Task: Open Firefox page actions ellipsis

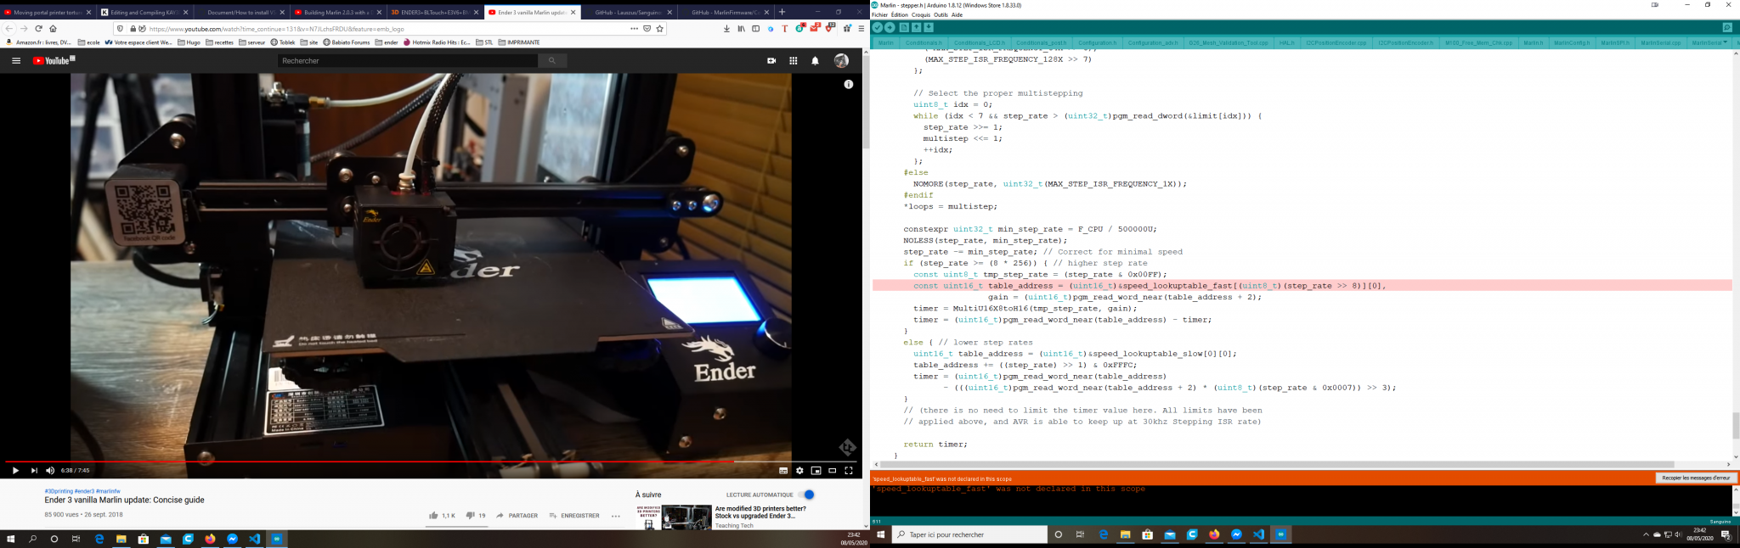Action: click(634, 29)
